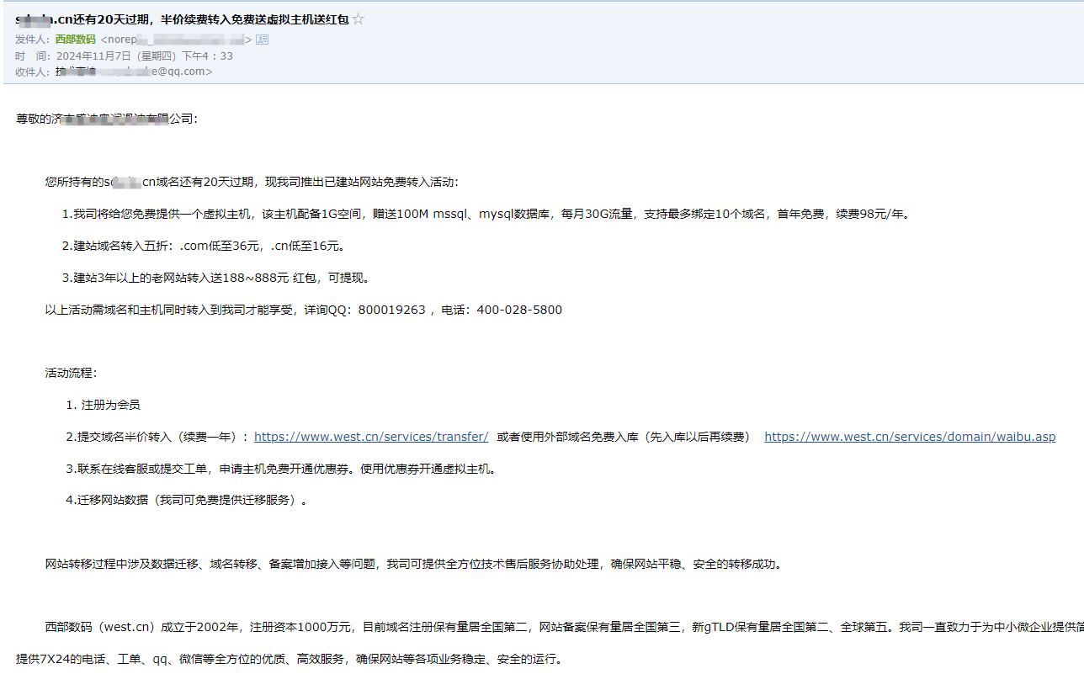
Task: Click the line 迁移网站数据
Action: coord(187,500)
